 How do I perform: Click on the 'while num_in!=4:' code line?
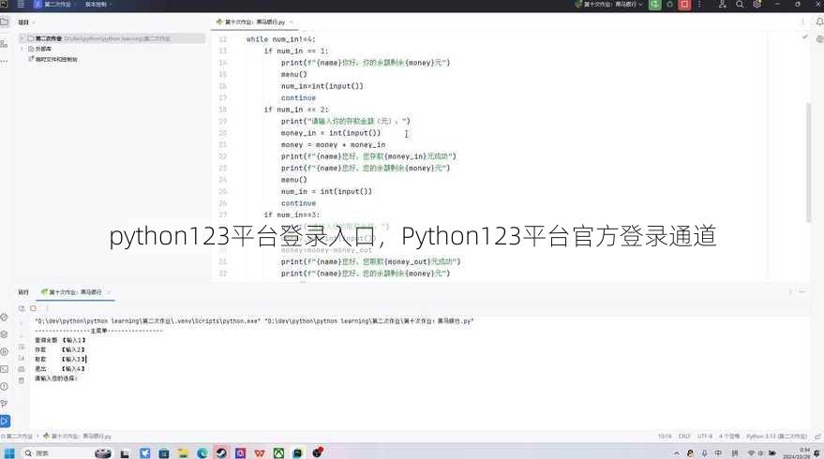pos(280,39)
